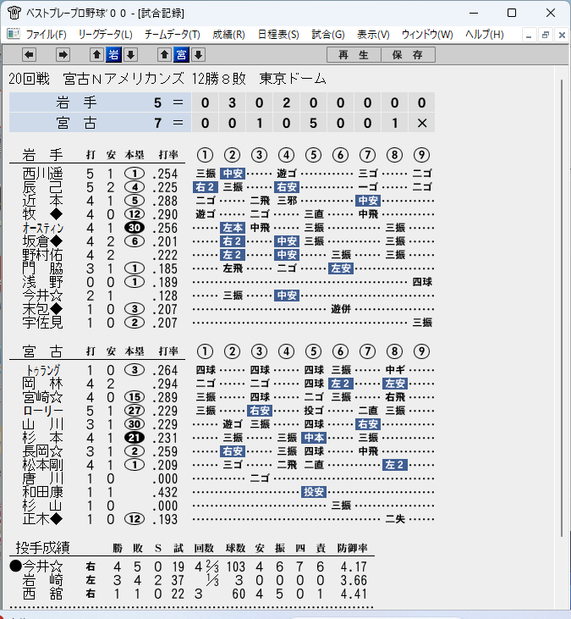Click 中本 home run result for 杉本

coord(314,438)
